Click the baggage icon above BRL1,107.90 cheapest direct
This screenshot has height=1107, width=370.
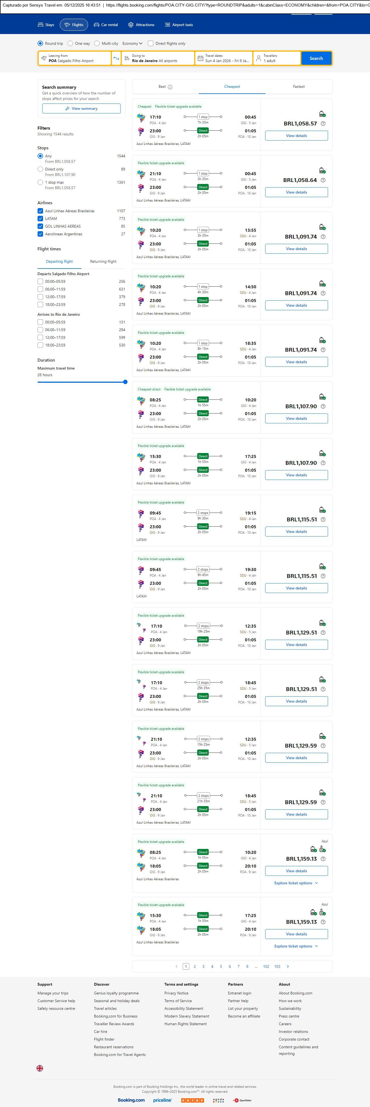[x=322, y=397]
